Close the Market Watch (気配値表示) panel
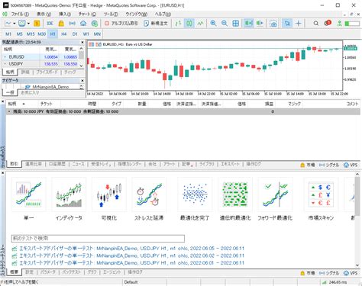This screenshot has width=362, height=286. (82, 42)
